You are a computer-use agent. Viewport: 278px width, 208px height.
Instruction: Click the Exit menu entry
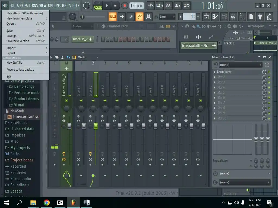pyautogui.click(x=25, y=77)
